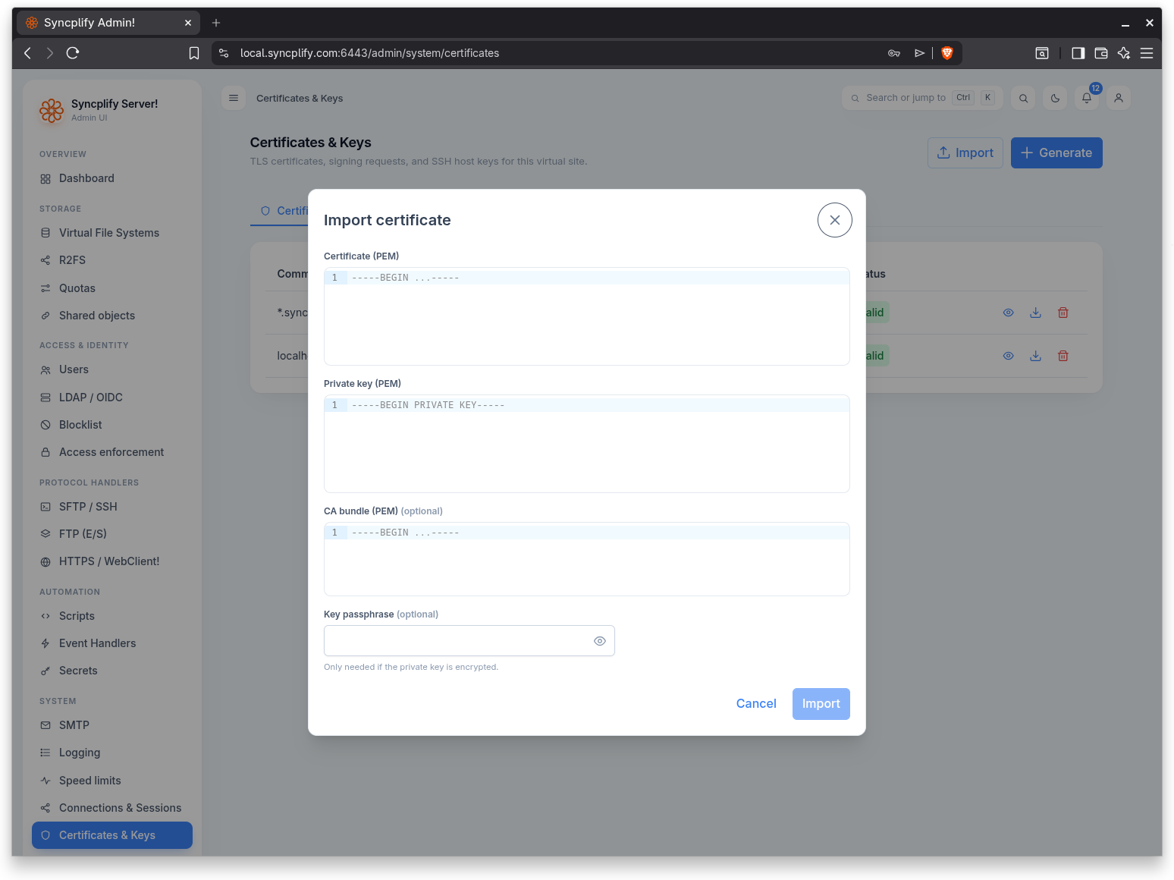
Task: Open LDAP / OIDC settings
Action: (x=112, y=398)
